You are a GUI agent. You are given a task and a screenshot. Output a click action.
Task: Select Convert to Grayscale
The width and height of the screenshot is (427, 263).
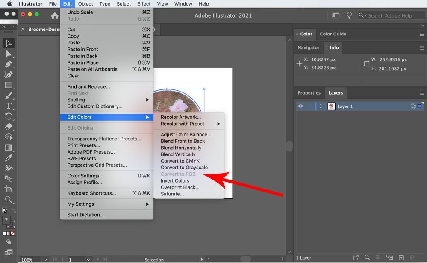(x=184, y=167)
